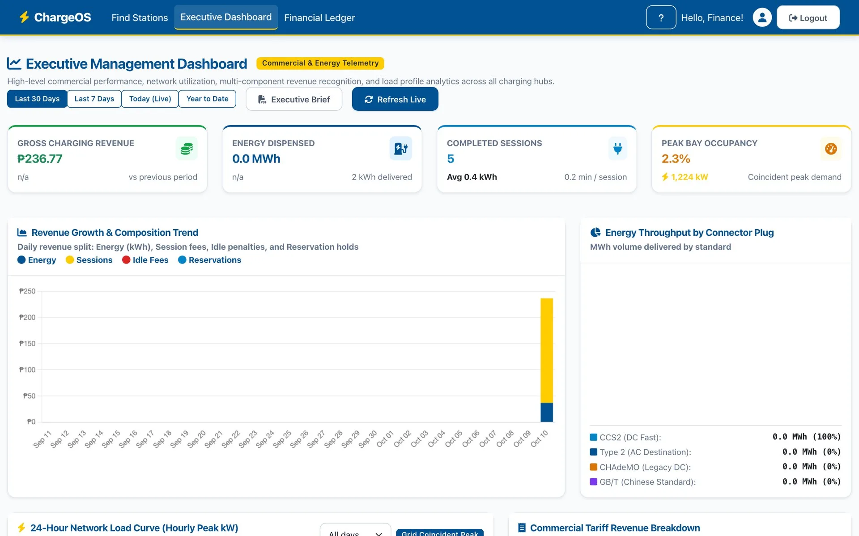Viewport: 859px width, 536px height.
Task: Open the user profile avatar icon
Action: click(x=762, y=17)
